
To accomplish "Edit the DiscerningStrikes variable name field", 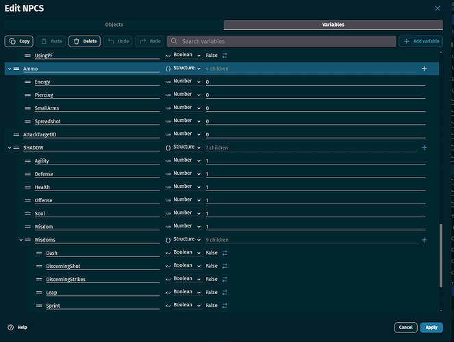I will [103, 280].
